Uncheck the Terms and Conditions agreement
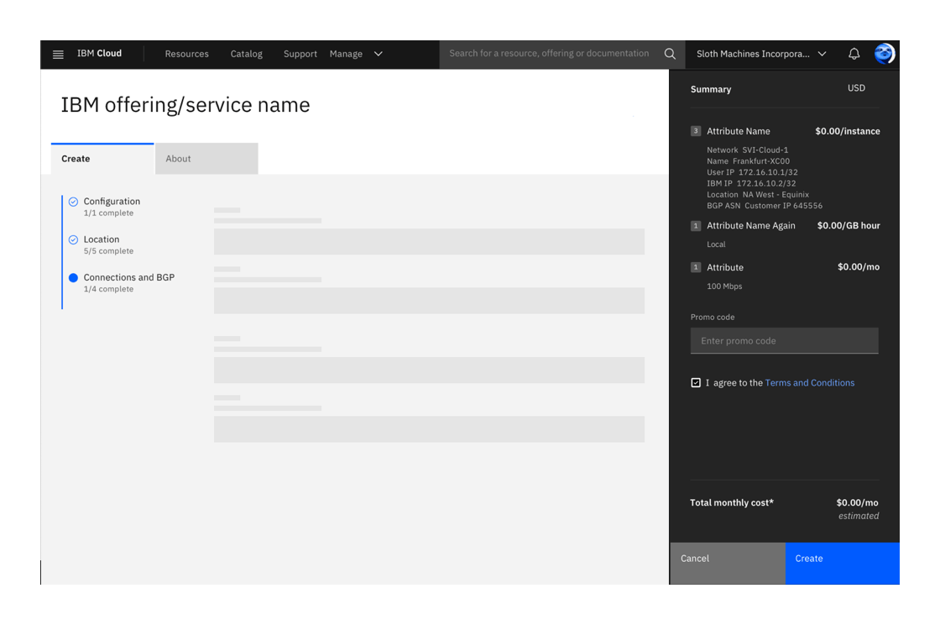This screenshot has height=625, width=940. coord(696,382)
